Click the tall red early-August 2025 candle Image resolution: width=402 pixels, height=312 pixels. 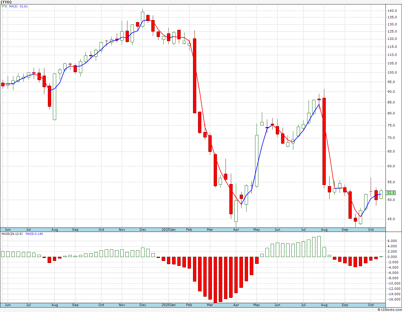point(324,141)
